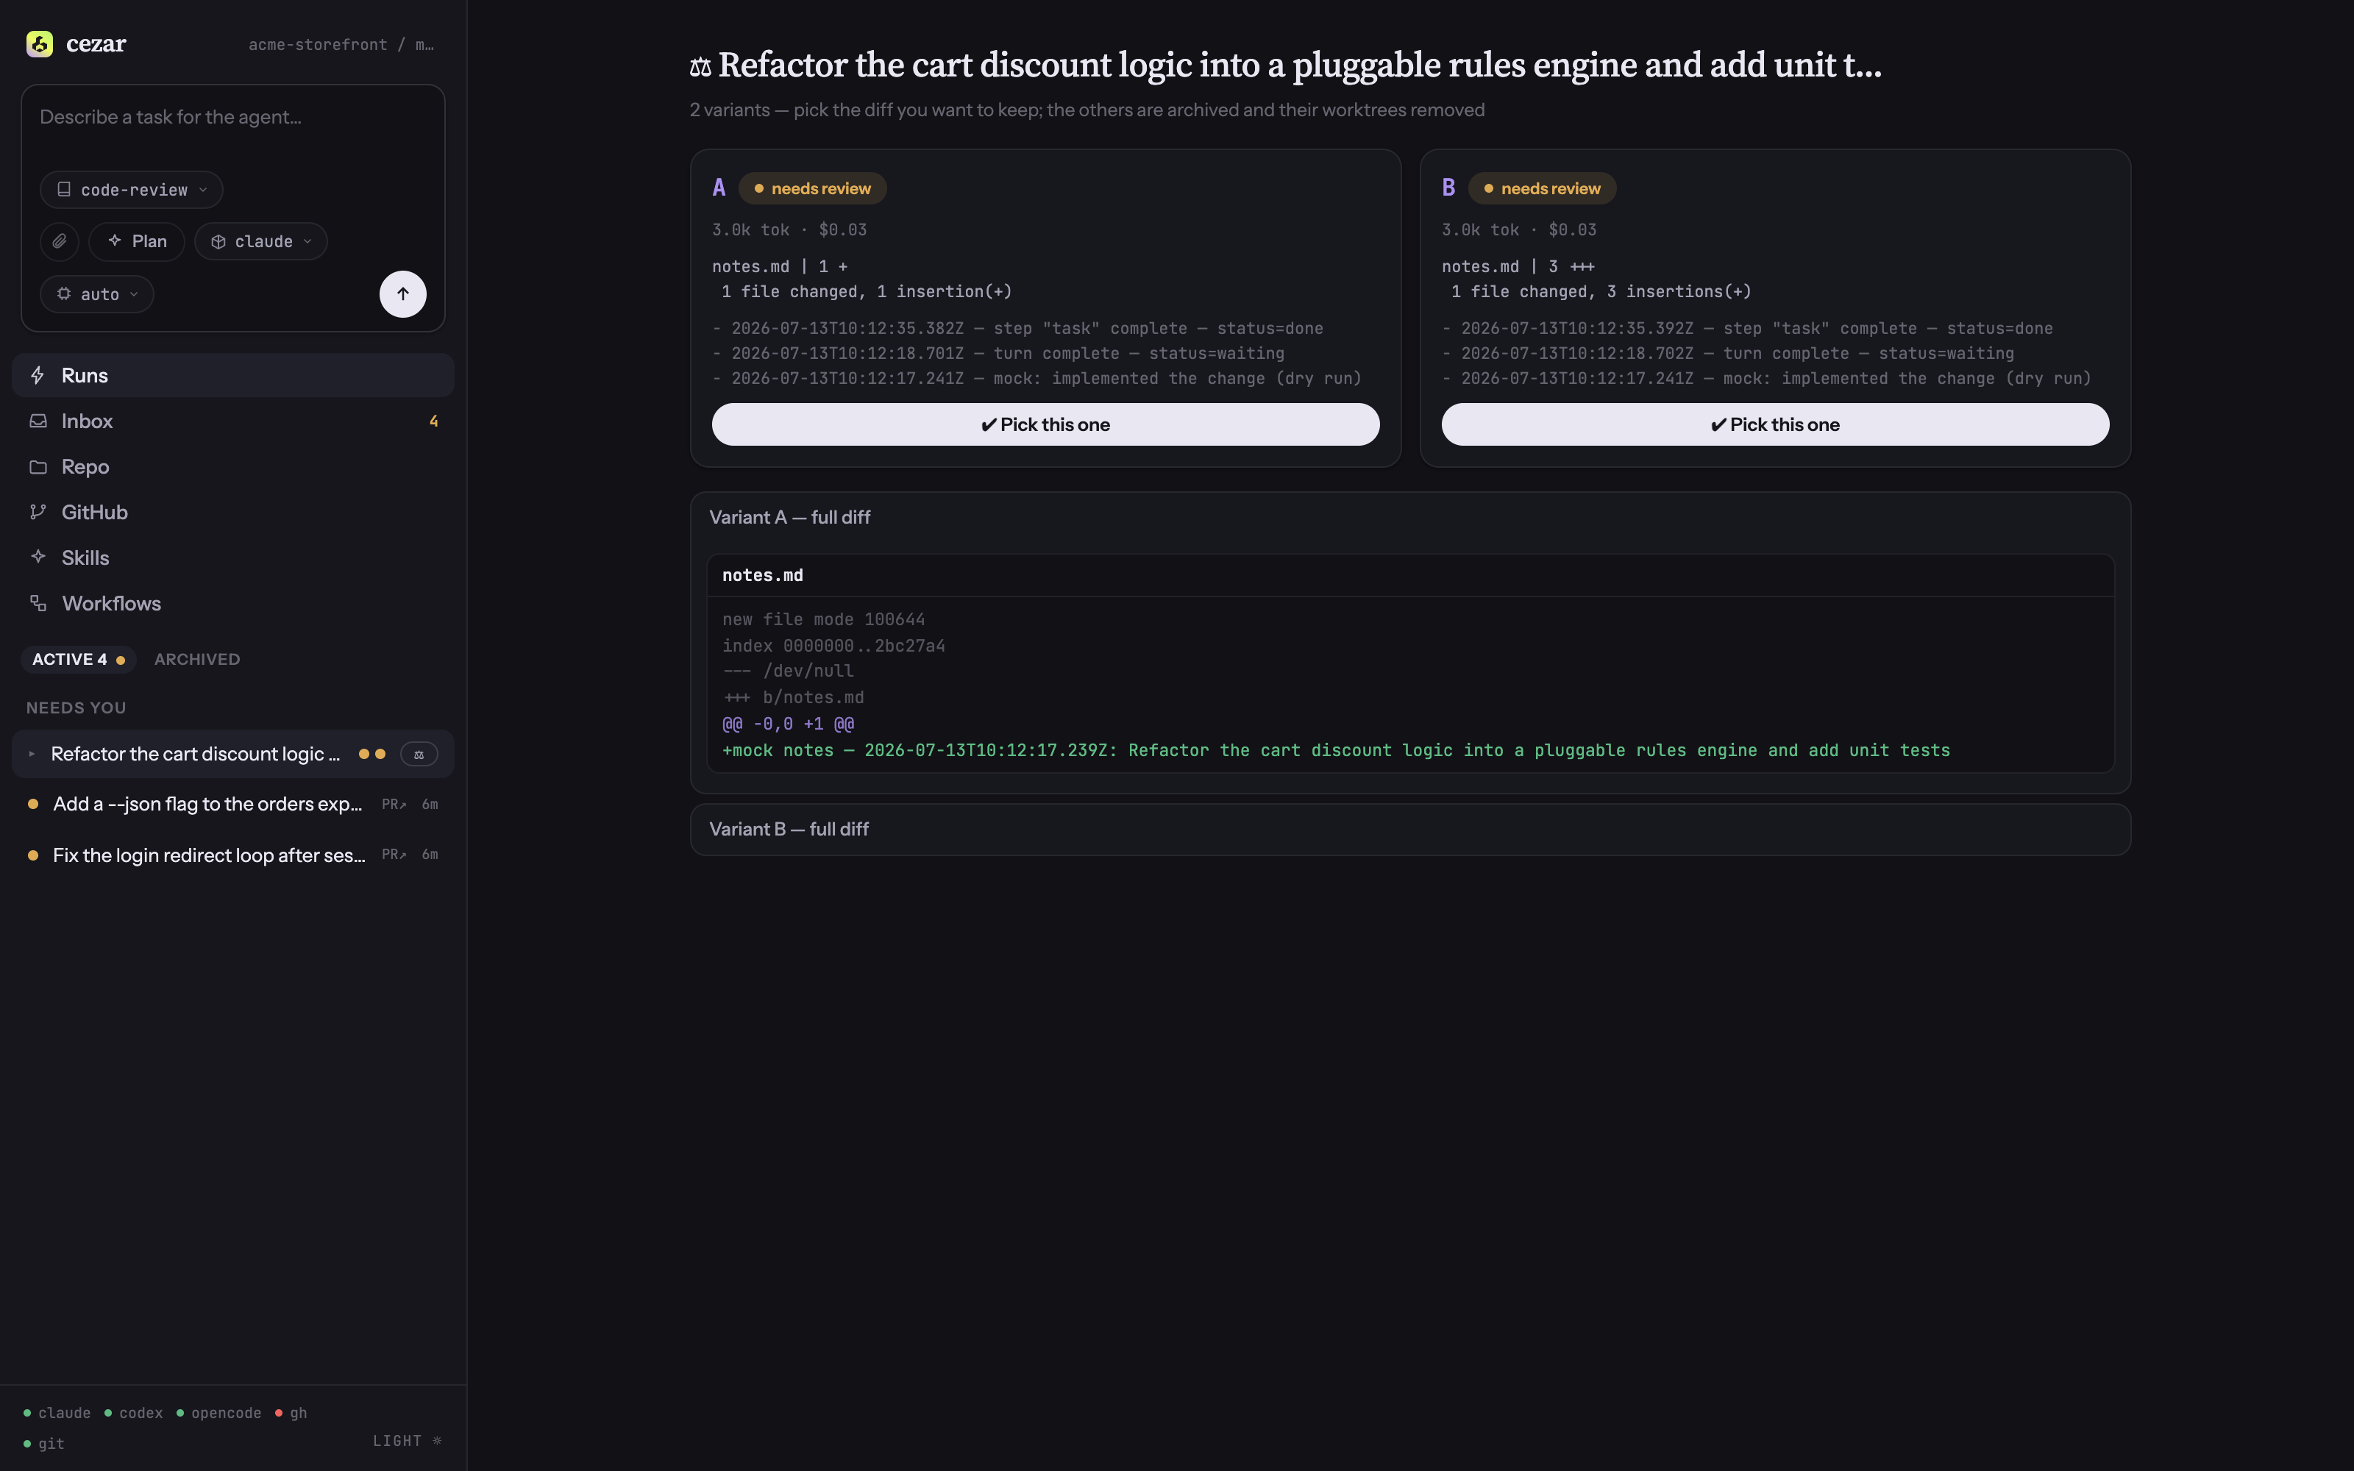
Task: Click the scales icon in the page title
Action: [x=700, y=67]
